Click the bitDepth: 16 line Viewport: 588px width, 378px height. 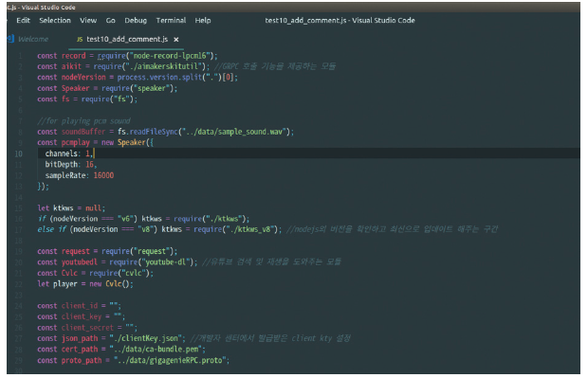pos(70,164)
